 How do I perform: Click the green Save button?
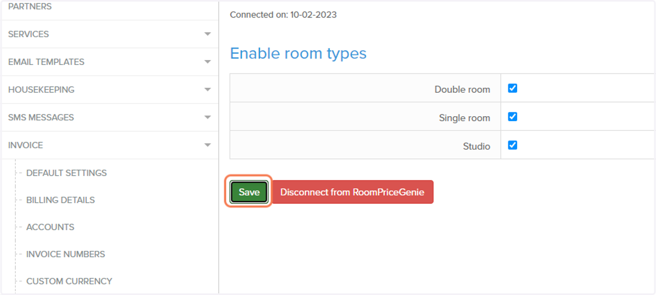tap(249, 192)
